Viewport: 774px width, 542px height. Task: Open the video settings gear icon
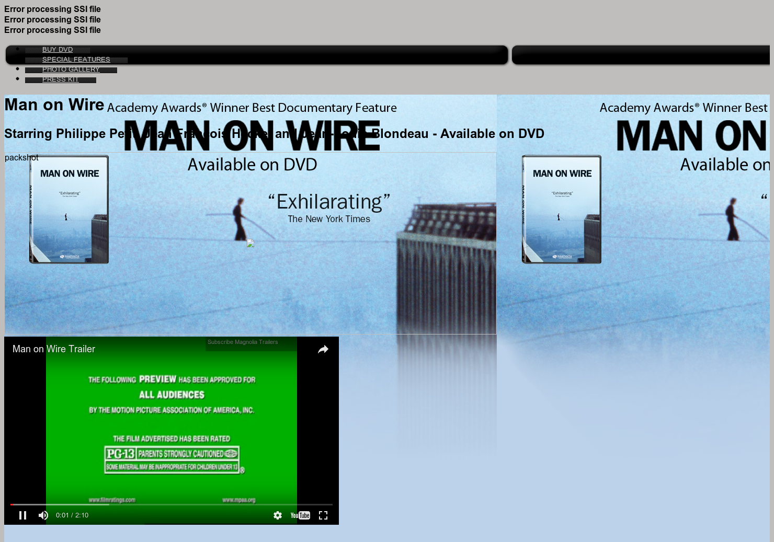tap(278, 515)
